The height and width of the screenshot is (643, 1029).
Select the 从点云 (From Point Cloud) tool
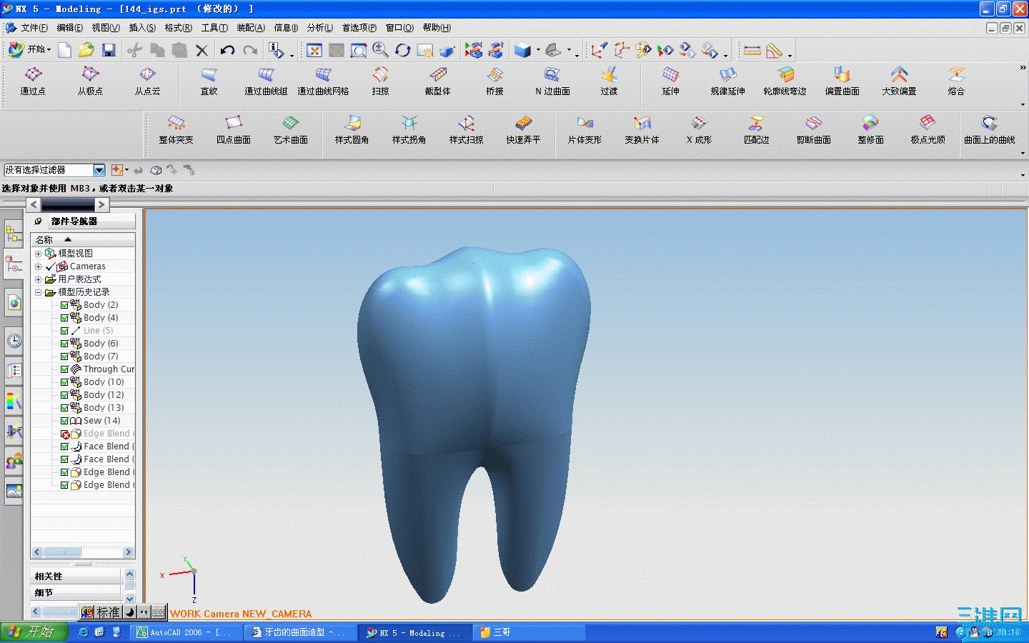(147, 81)
